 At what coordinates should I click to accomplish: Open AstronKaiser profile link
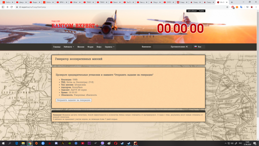tap(192, 11)
